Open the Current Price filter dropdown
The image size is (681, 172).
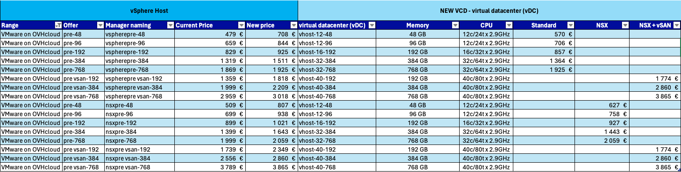point(241,25)
